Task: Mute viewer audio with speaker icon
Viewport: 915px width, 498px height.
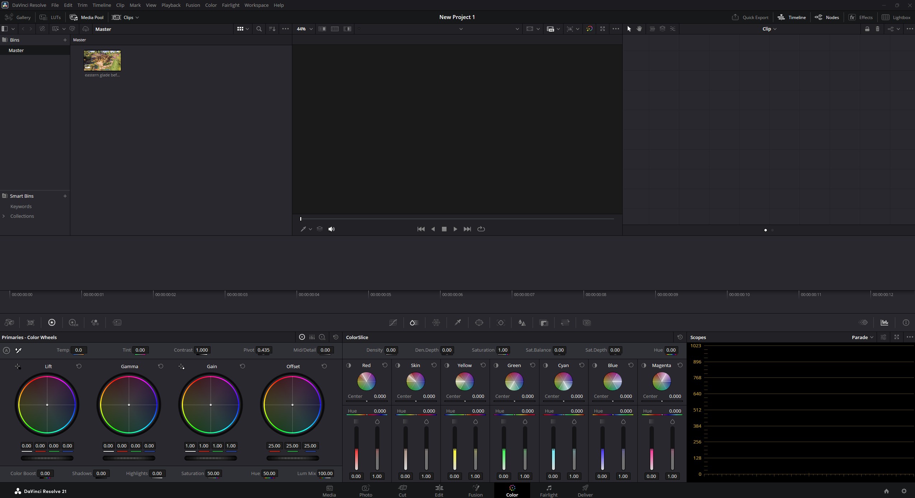Action: (x=331, y=229)
